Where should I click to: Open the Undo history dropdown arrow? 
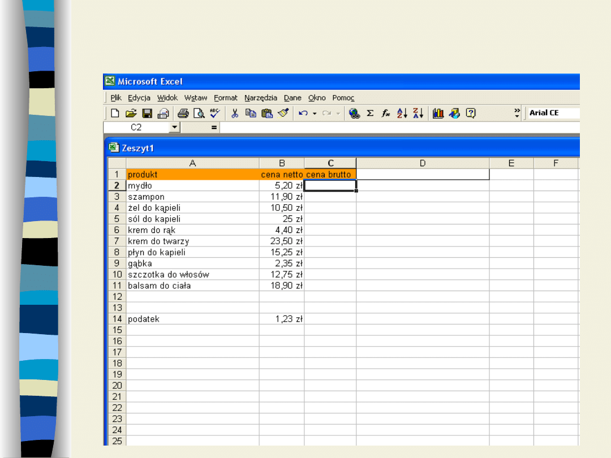click(314, 113)
